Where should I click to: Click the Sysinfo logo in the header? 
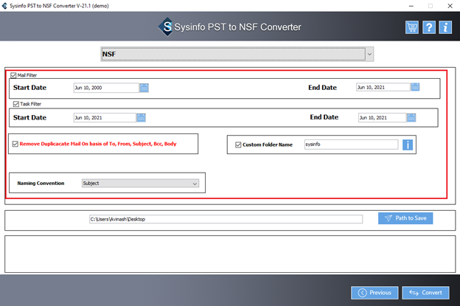point(167,27)
